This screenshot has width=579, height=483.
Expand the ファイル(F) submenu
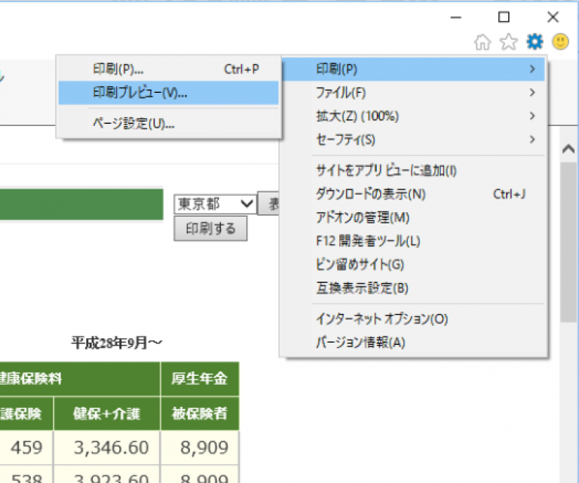(412, 93)
